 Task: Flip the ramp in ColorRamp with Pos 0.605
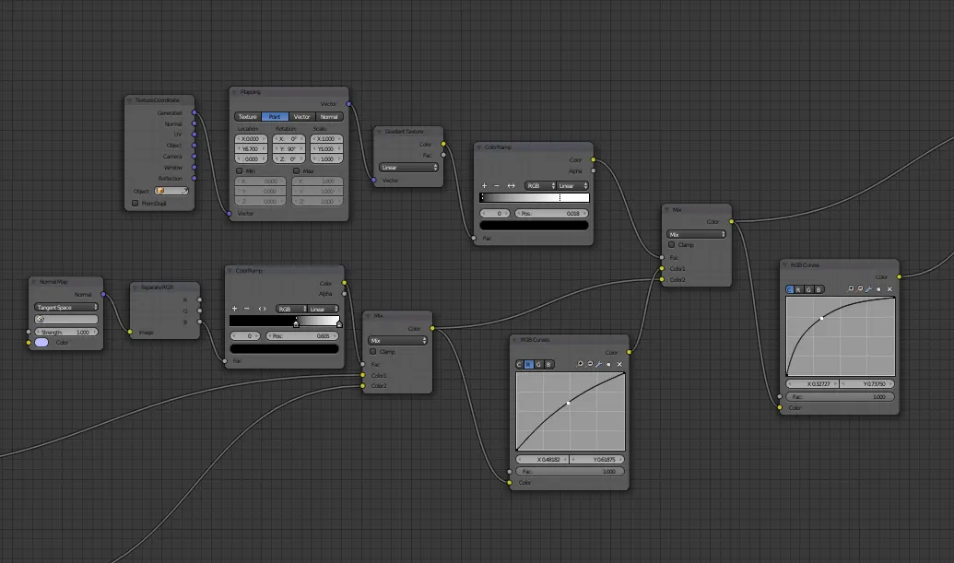pyautogui.click(x=262, y=309)
